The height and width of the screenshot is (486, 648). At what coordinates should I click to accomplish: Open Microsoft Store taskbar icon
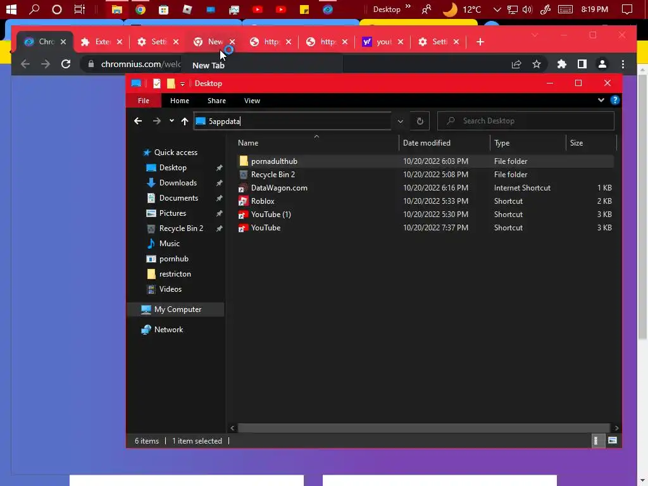[x=164, y=9]
